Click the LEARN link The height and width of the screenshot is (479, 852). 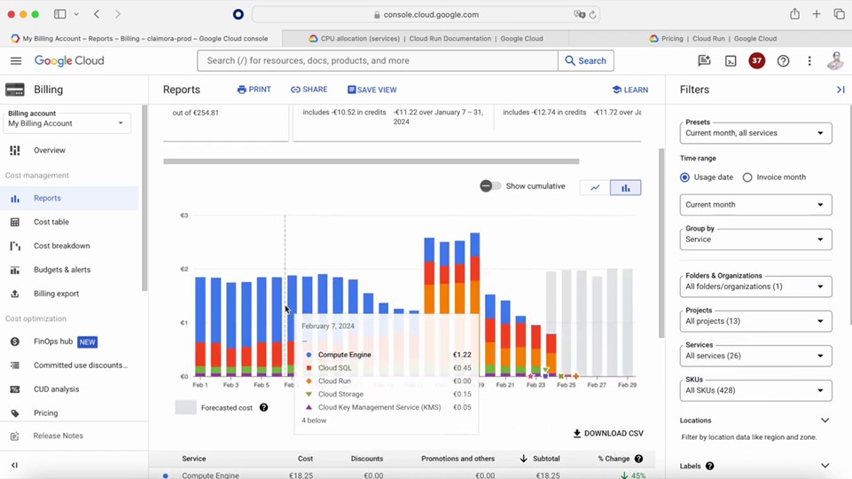point(629,90)
